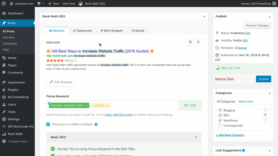Open the Advanced tab
The height and width of the screenshot is (156, 278).
click(82, 31)
